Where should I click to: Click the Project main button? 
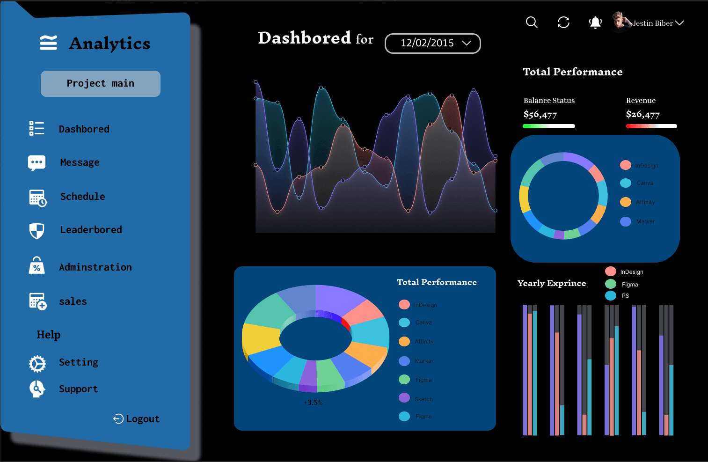(x=101, y=84)
